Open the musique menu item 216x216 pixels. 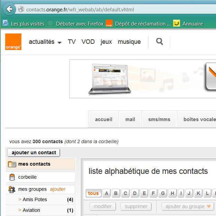pos(129,42)
